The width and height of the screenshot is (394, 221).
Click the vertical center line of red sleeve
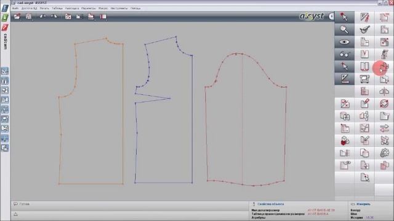(242, 119)
